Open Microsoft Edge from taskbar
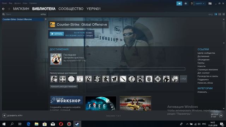This screenshot has height=127, width=226. point(29,124)
